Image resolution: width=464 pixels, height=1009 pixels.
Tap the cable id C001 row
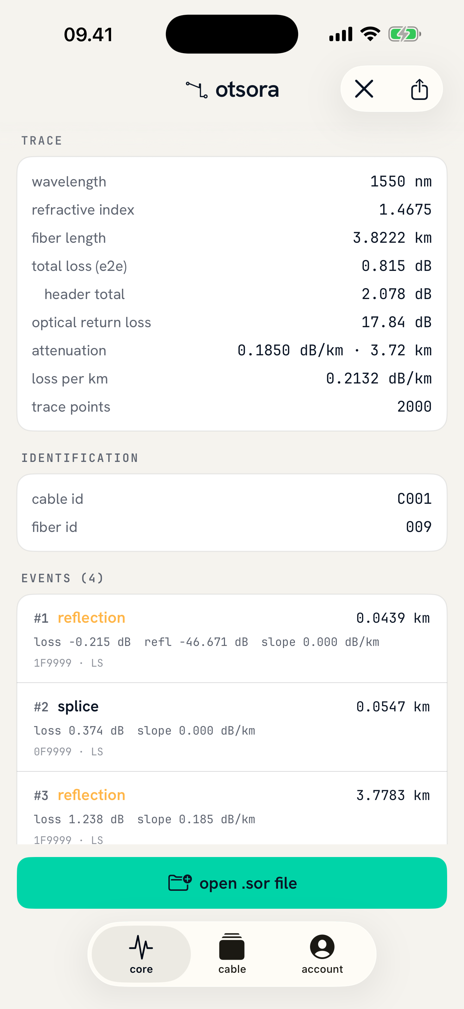pyautogui.click(x=232, y=499)
